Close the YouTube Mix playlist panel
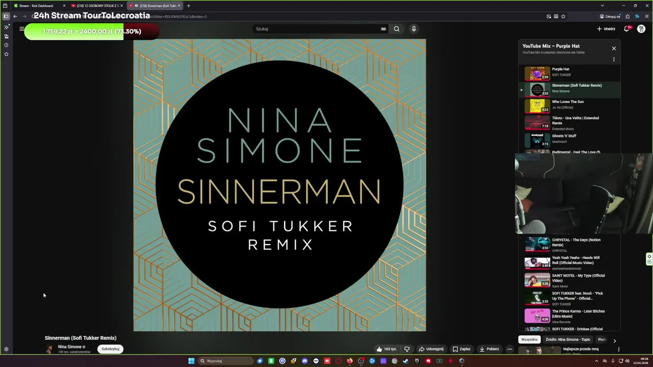653x367 pixels. [614, 48]
